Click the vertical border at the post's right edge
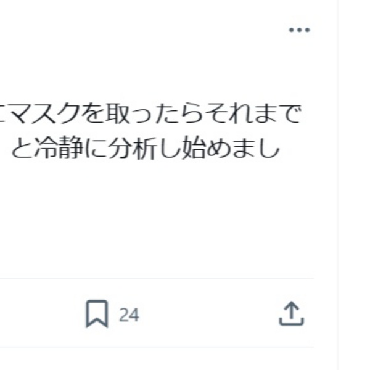Screen dimensions: 370x370 (337, 185)
